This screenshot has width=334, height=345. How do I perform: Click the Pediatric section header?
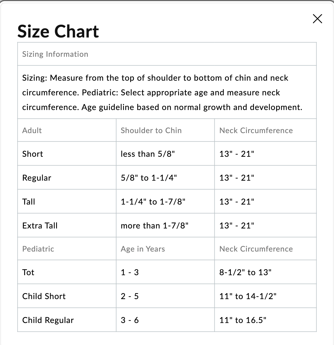pyautogui.click(x=38, y=249)
